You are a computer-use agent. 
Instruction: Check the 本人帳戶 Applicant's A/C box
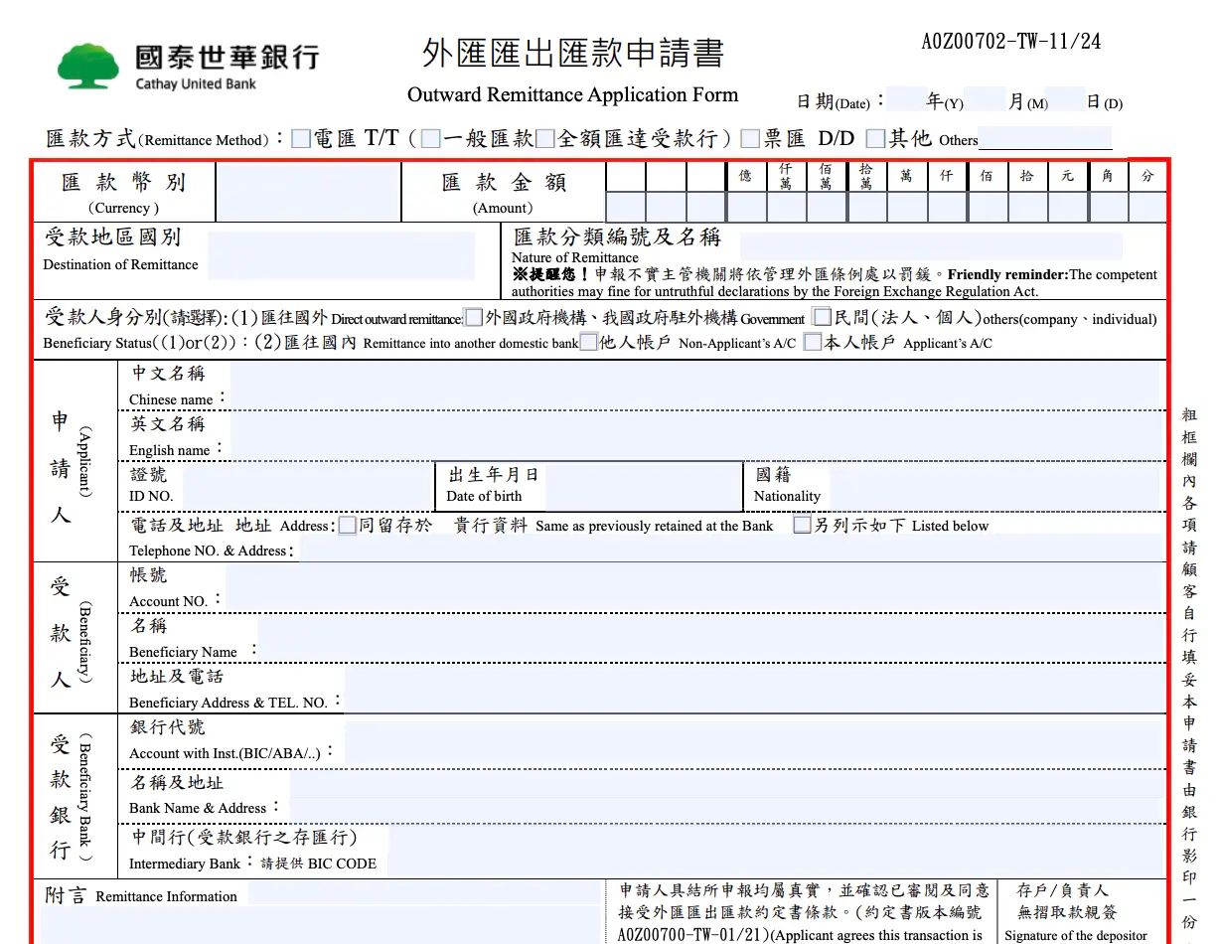click(x=813, y=343)
